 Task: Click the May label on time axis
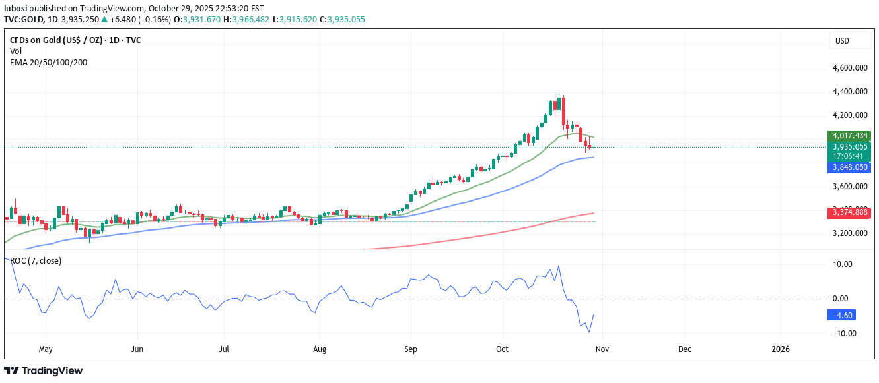pyautogui.click(x=46, y=349)
